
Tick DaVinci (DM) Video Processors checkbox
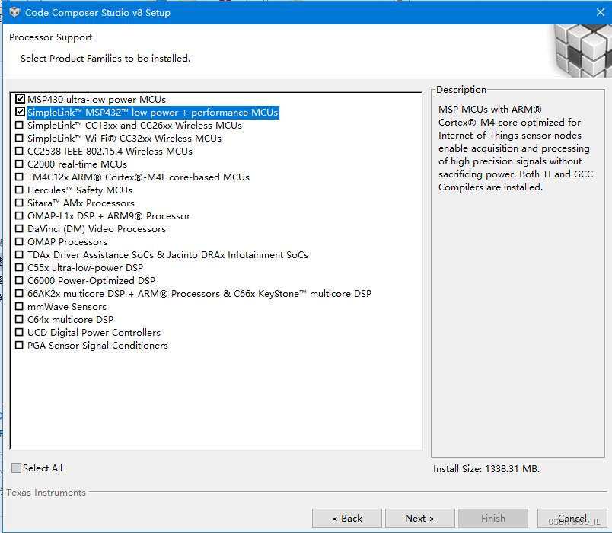click(x=19, y=228)
